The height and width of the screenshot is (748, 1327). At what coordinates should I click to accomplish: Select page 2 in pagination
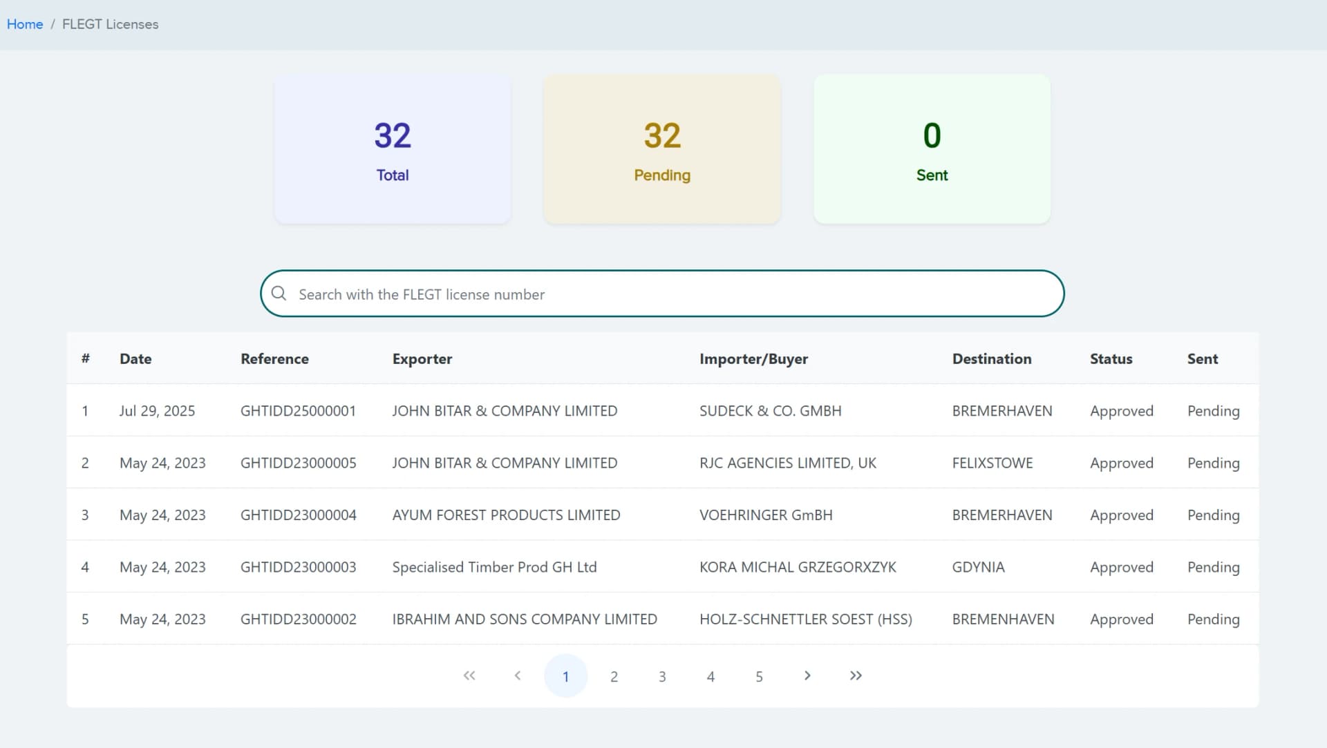point(614,676)
